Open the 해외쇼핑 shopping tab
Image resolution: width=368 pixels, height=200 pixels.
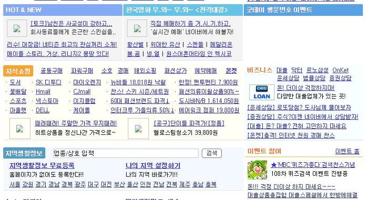145,70
